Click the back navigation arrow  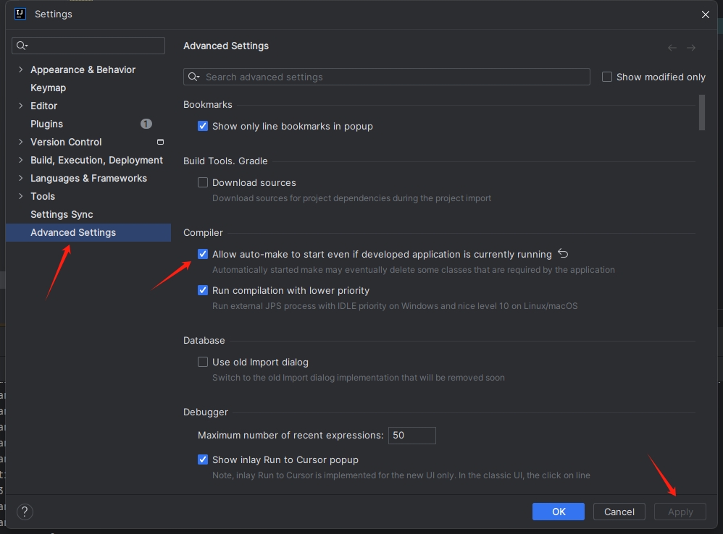672,47
